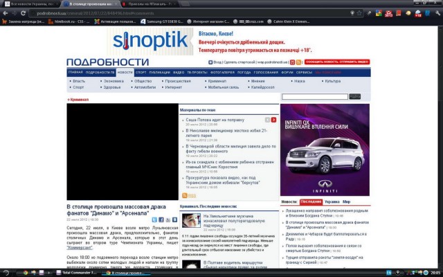This screenshot has width=443, height=277.
Task: Open the red Gmail extension icon
Action: point(389,13)
